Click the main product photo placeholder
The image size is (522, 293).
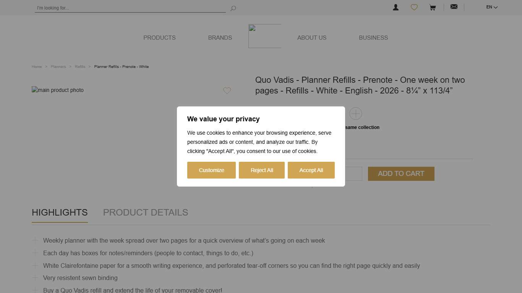pyautogui.click(x=57, y=90)
